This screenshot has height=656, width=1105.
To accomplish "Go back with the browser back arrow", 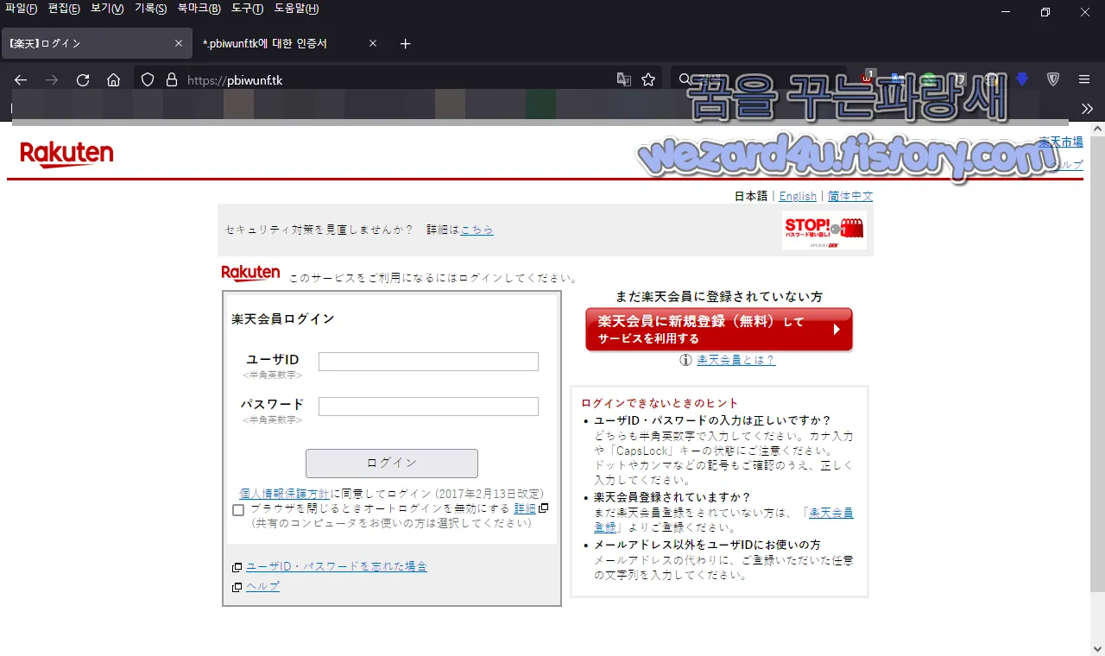I will coord(21,79).
